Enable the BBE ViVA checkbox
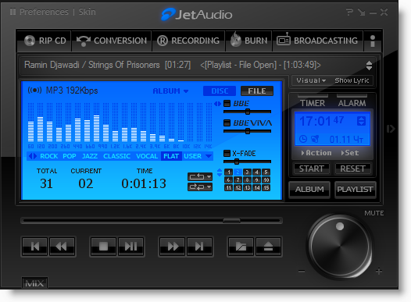The height and width of the screenshot is (302, 411). click(227, 123)
